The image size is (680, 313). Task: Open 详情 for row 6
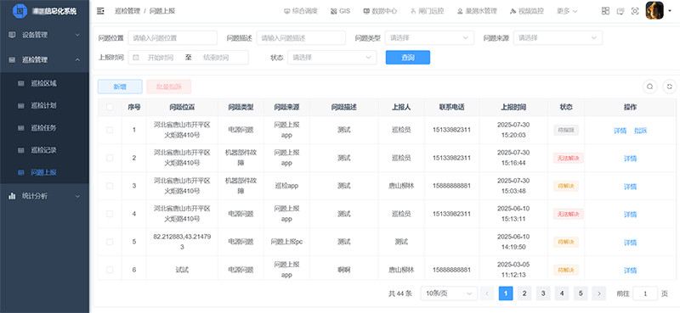[630, 271]
